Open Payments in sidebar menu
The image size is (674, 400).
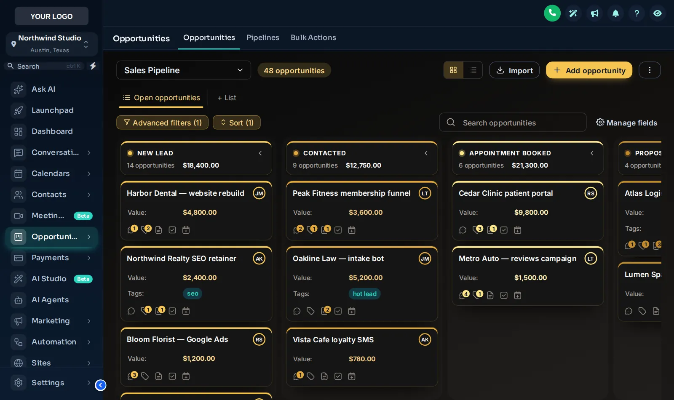click(x=52, y=258)
